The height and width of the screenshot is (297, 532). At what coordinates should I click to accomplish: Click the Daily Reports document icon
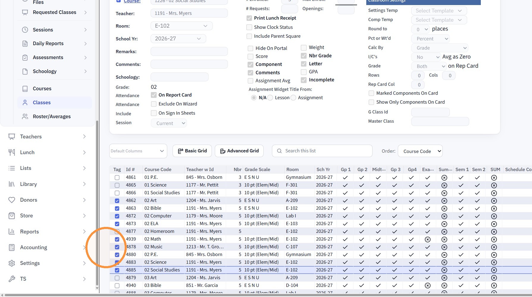pos(25,44)
